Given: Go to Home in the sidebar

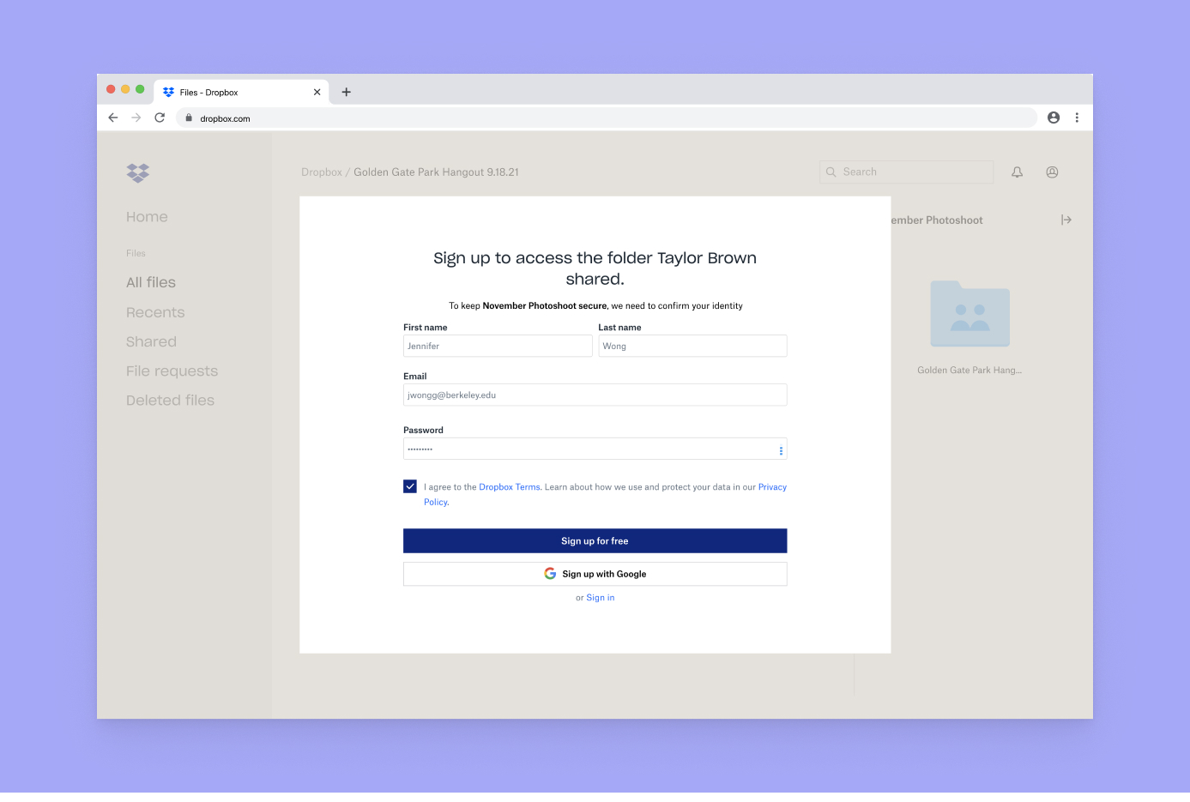Looking at the screenshot, I should (147, 217).
